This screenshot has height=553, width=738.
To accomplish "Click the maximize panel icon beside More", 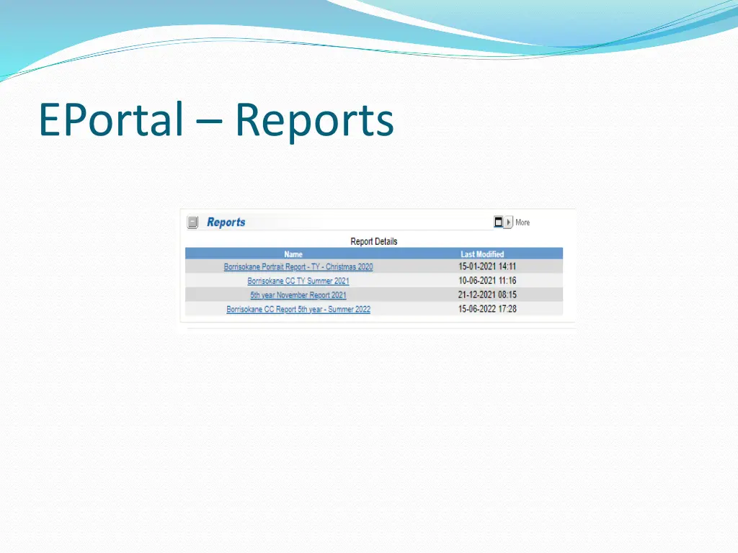I will click(499, 222).
